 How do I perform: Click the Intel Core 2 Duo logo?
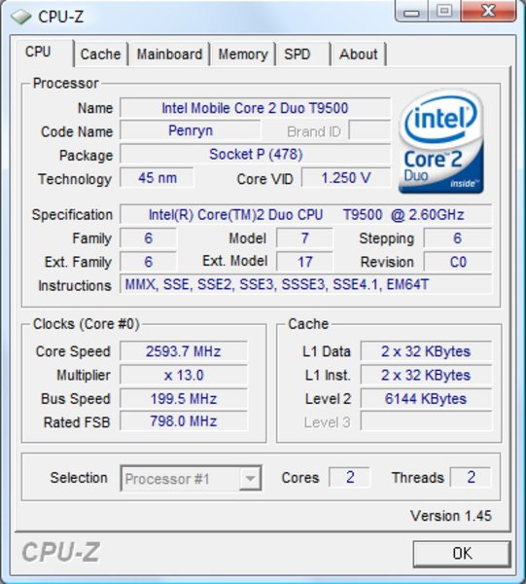point(441,141)
